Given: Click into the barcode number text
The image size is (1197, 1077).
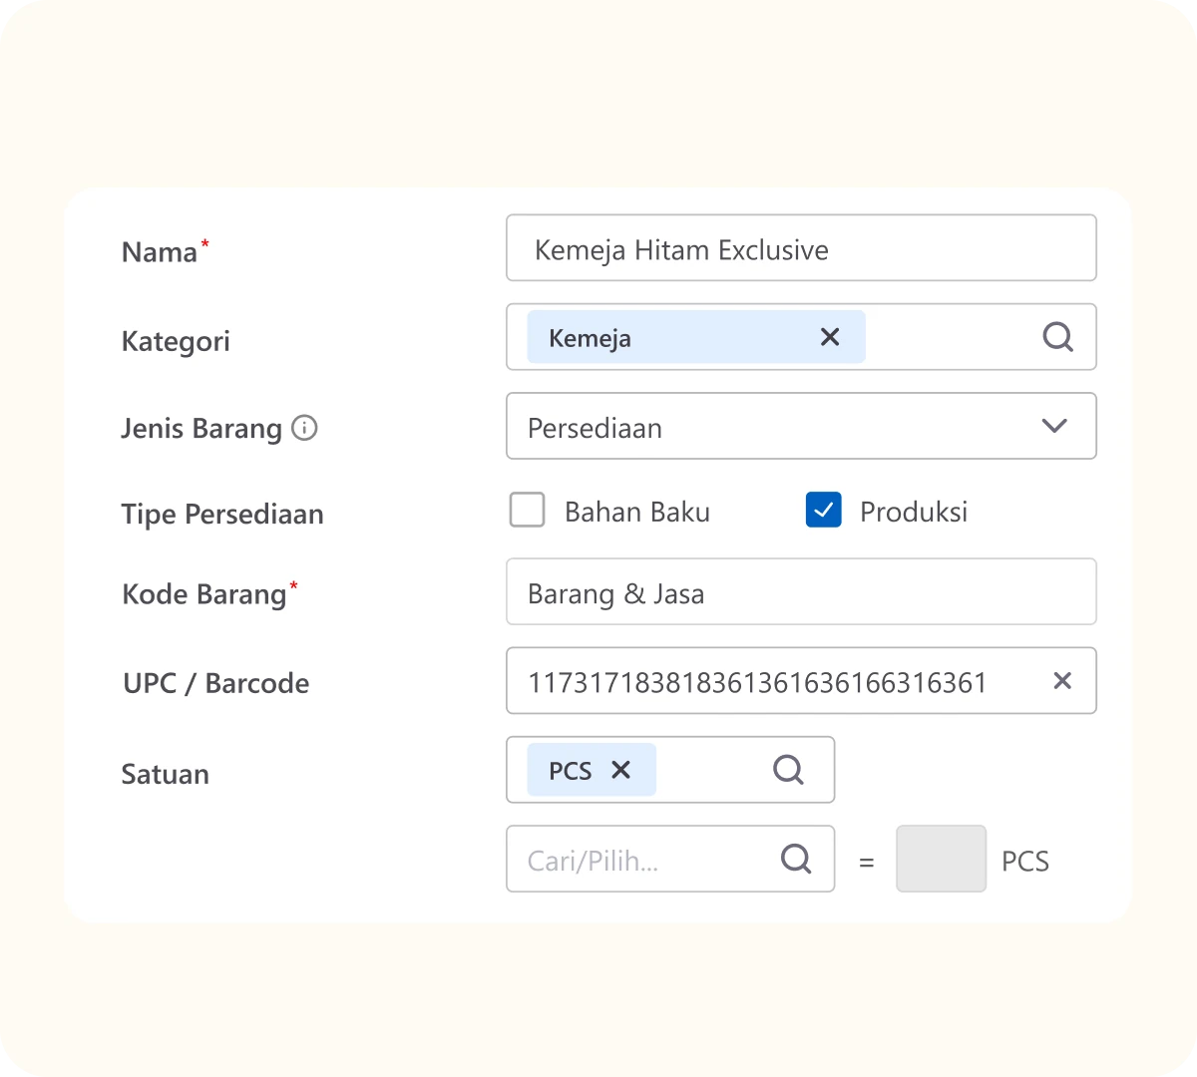Looking at the screenshot, I should click(x=756, y=682).
